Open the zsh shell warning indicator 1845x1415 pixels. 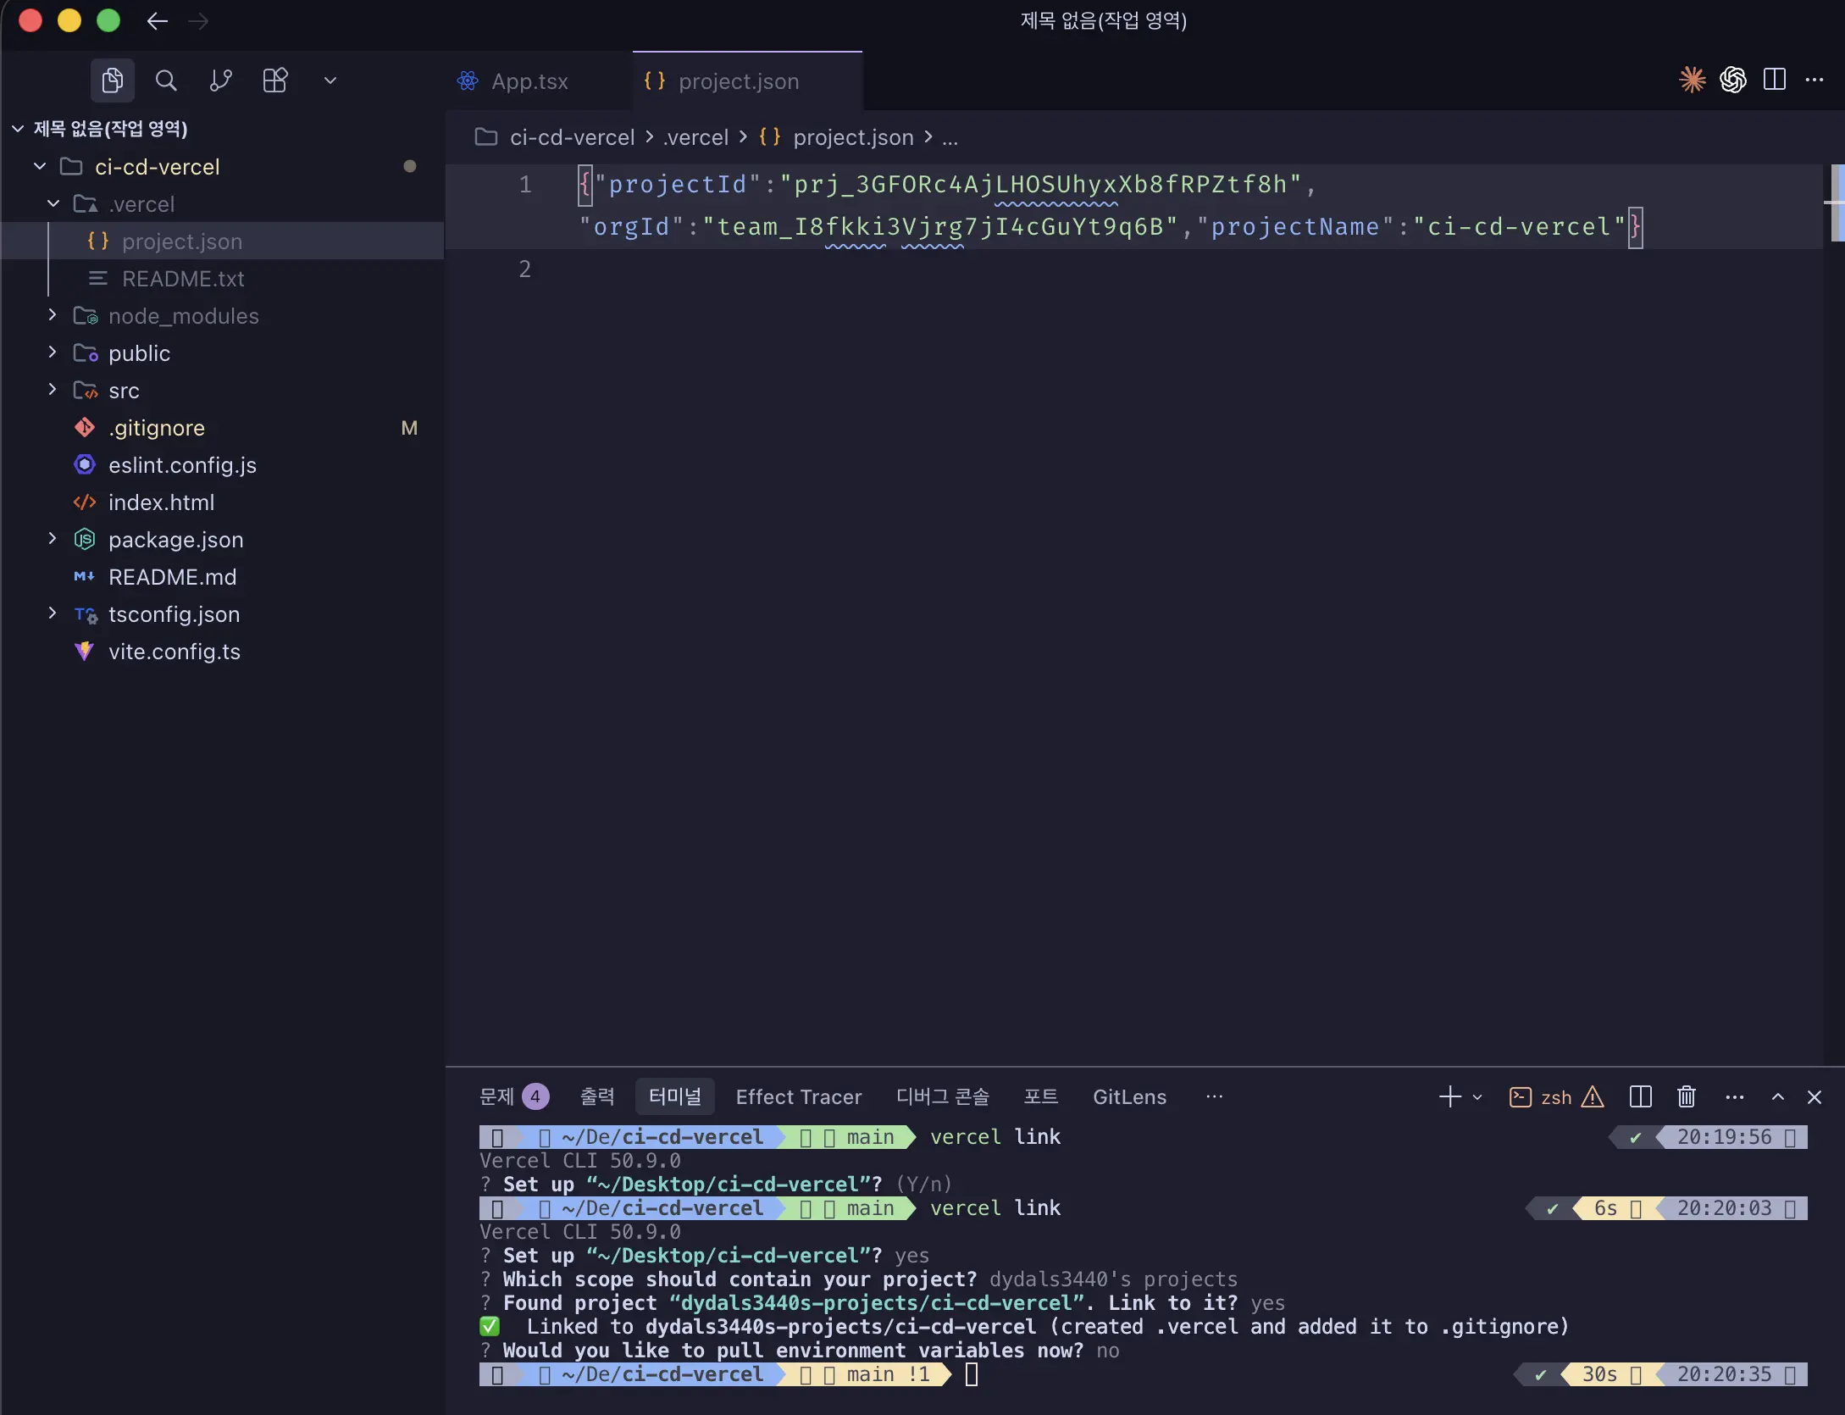(x=1593, y=1097)
